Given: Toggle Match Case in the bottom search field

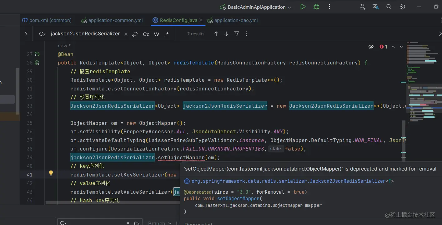Looking at the screenshot, I should (x=137, y=223).
